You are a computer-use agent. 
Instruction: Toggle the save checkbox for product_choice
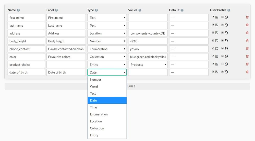pyautogui.click(x=213, y=64)
